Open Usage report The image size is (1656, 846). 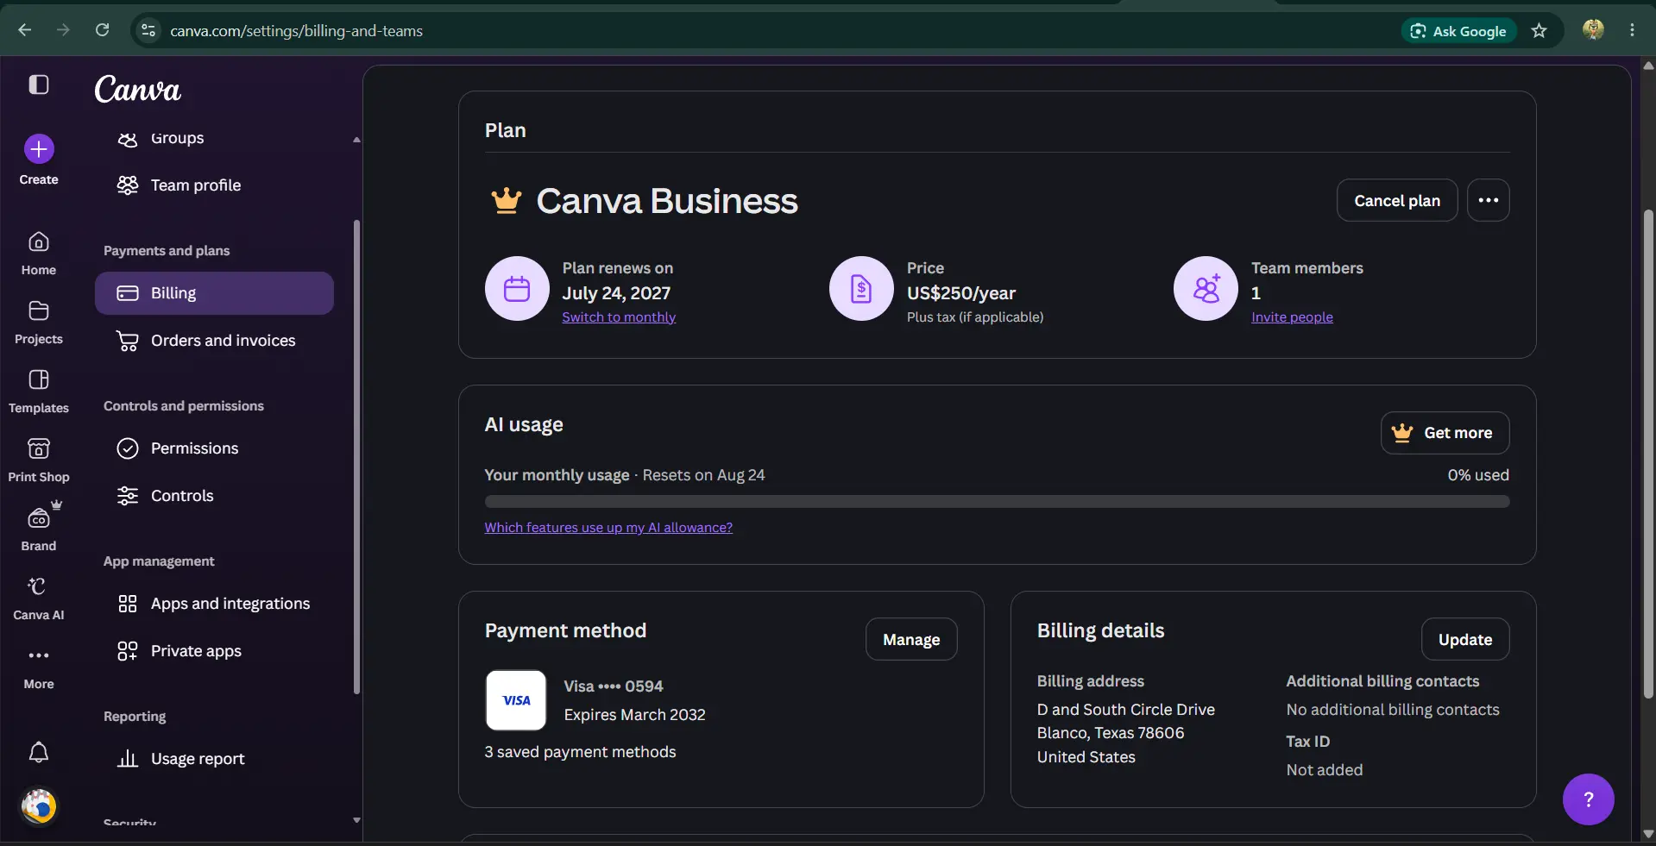pos(214,759)
